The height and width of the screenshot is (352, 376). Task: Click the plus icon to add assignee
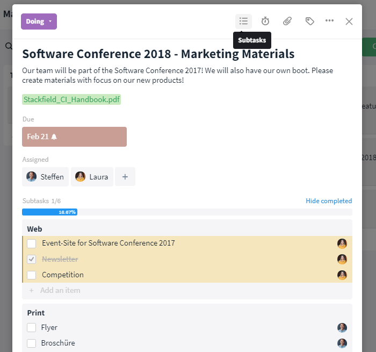click(125, 177)
